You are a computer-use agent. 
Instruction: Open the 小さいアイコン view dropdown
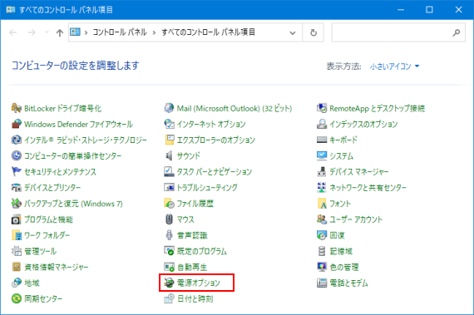point(394,66)
